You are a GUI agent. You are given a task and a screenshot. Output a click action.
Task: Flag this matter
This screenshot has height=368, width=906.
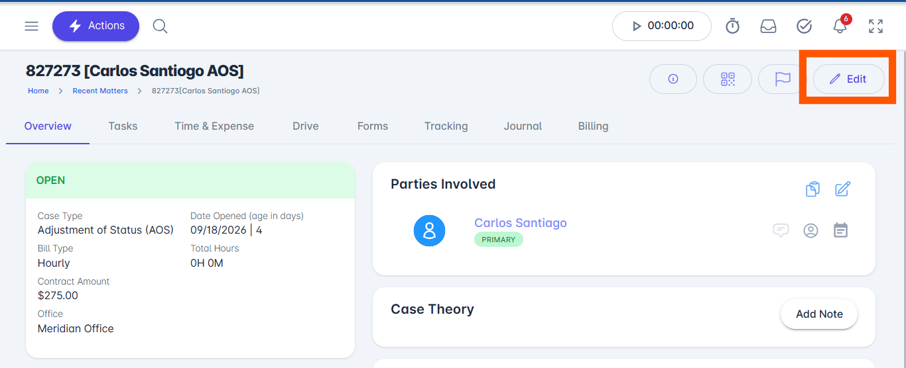[x=783, y=79]
